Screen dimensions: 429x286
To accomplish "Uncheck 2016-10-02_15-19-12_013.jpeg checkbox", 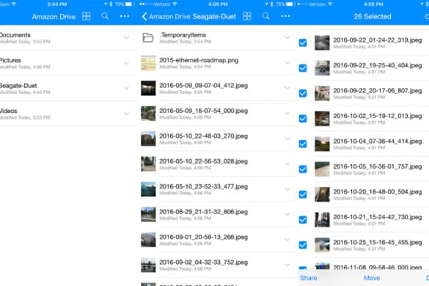I will point(303,119).
